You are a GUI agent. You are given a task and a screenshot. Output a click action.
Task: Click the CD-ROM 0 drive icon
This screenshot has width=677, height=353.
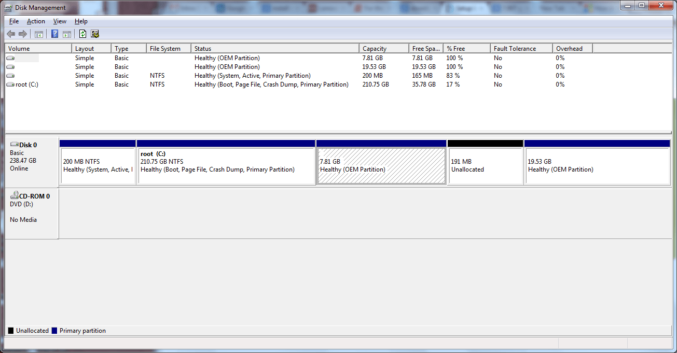click(x=14, y=196)
